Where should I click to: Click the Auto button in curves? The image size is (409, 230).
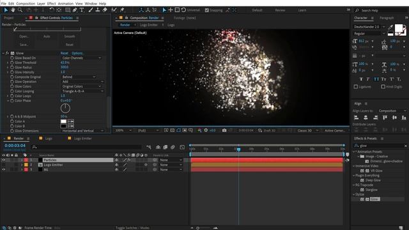click(47, 36)
